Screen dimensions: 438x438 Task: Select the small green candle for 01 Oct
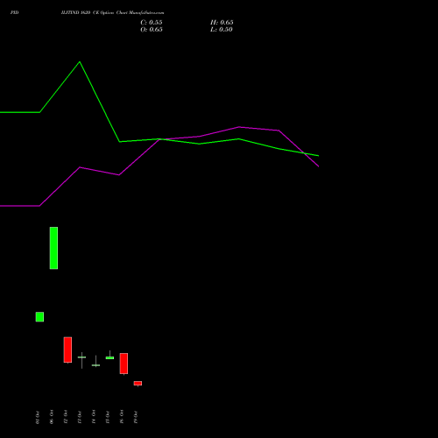pos(39,317)
